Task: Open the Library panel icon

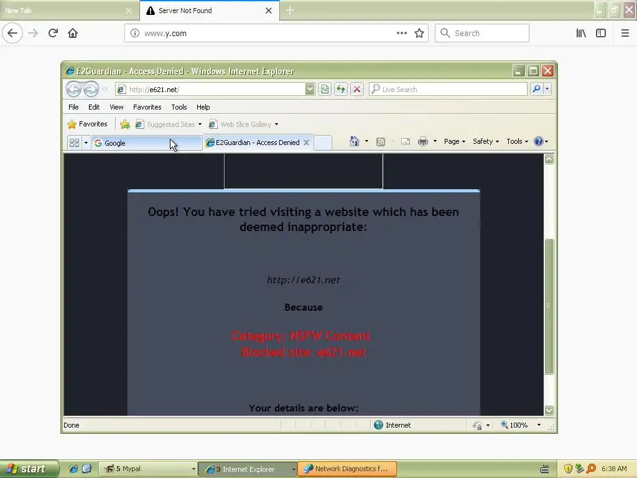Action: [x=581, y=34]
